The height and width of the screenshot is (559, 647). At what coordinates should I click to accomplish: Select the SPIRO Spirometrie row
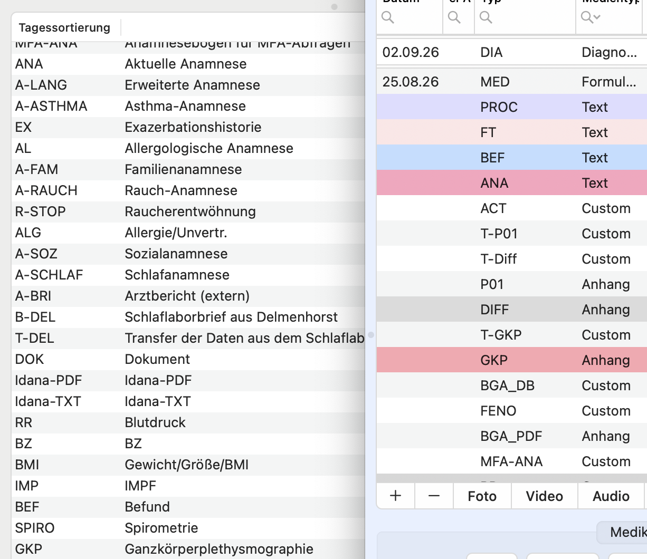tap(188, 528)
